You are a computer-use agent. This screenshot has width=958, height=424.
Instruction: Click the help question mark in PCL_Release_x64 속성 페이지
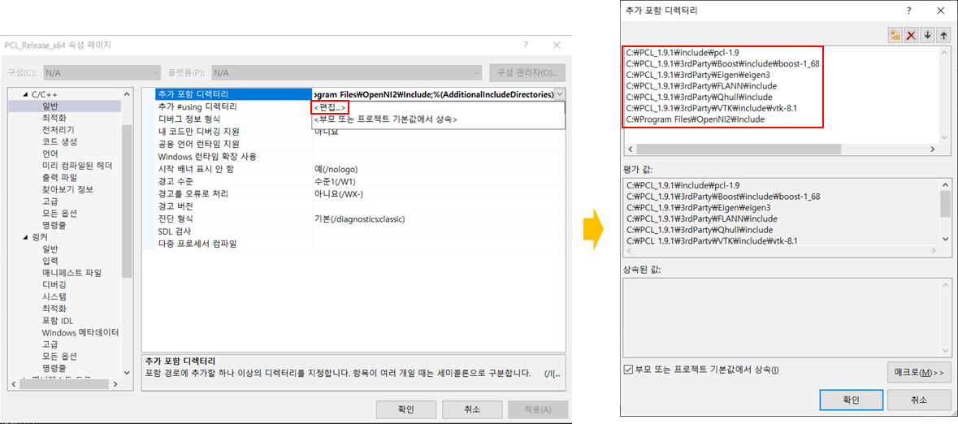(526, 45)
